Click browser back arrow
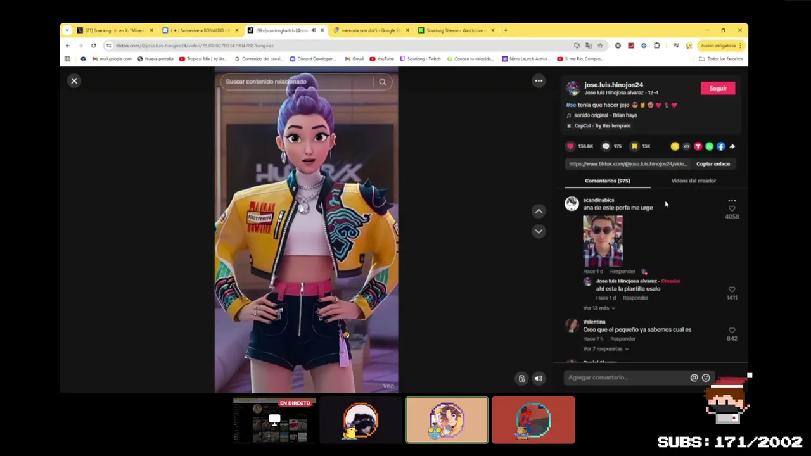 [68, 46]
